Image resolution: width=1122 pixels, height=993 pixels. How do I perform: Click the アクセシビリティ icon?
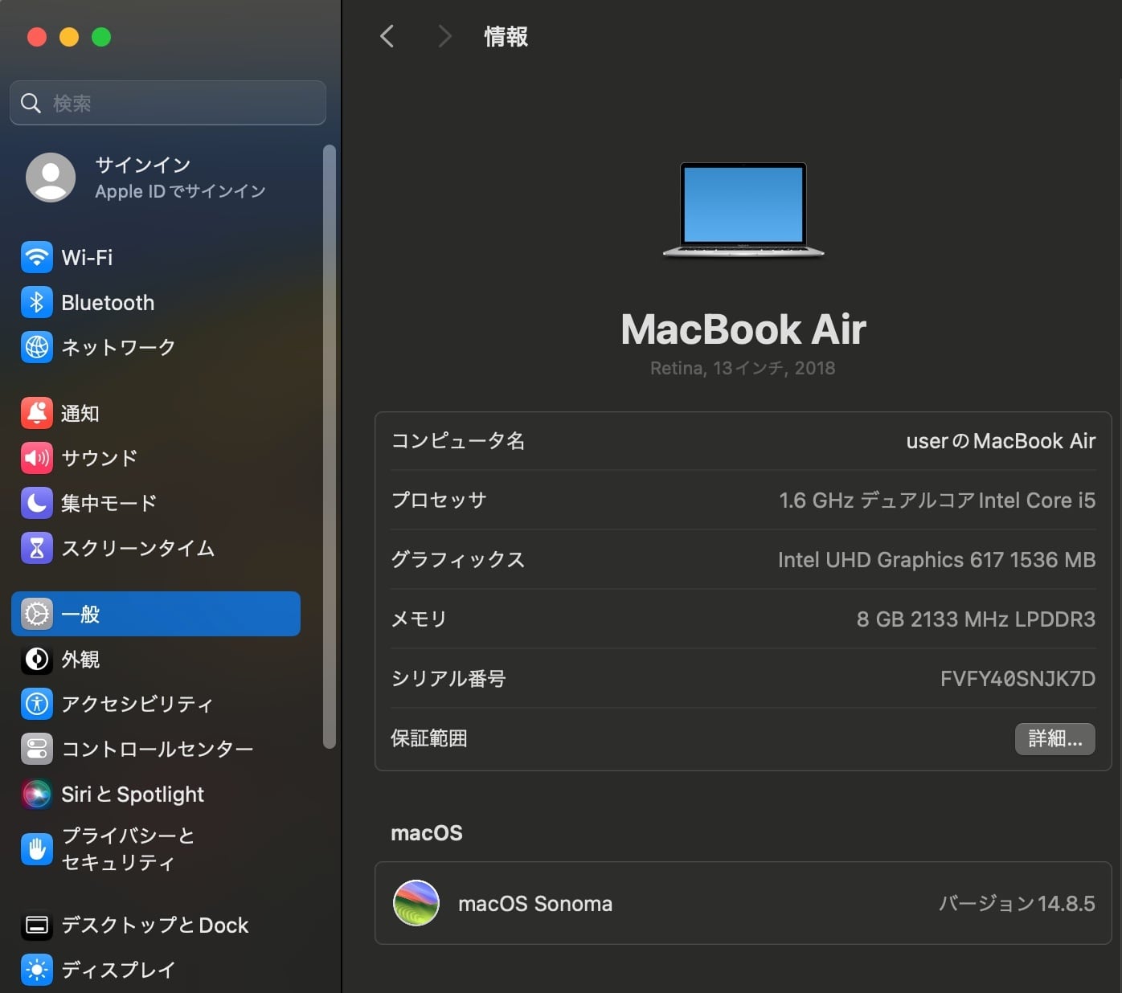click(37, 705)
